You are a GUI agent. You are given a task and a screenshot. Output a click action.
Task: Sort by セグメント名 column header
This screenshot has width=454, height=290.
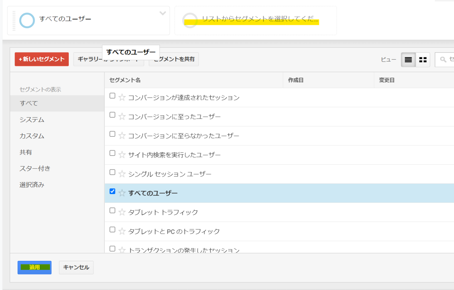point(194,80)
